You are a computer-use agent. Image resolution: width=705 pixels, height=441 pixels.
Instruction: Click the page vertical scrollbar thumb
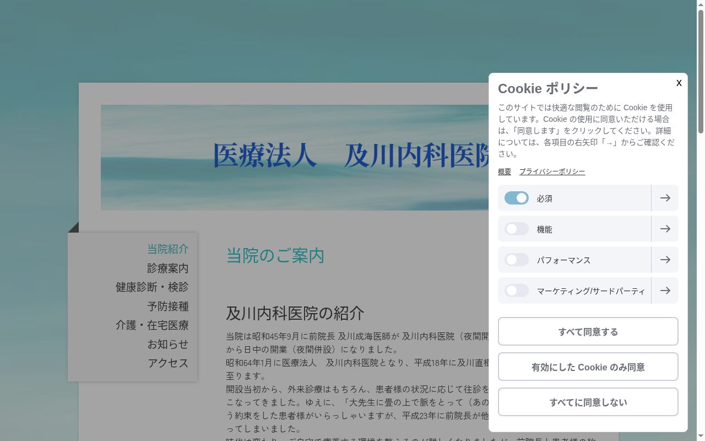(x=701, y=72)
